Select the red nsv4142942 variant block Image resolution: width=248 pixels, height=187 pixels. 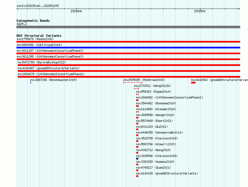[x=193, y=83]
